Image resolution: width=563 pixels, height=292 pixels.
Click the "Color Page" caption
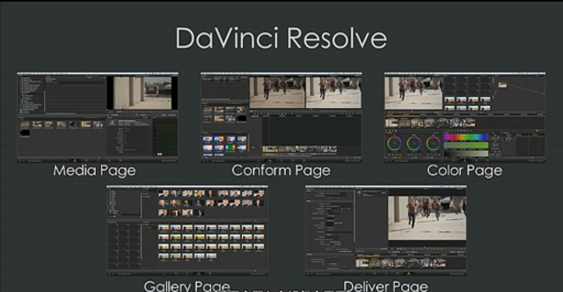click(464, 171)
